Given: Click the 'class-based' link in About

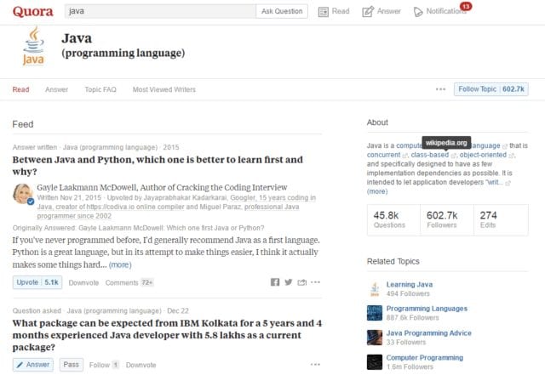Looking at the screenshot, I should [429, 155].
